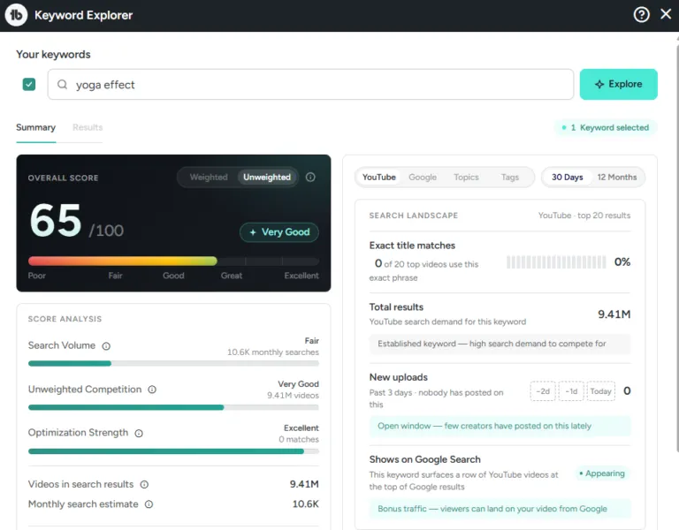Open the Videos in search results info icon
The height and width of the screenshot is (530, 679).
click(144, 485)
